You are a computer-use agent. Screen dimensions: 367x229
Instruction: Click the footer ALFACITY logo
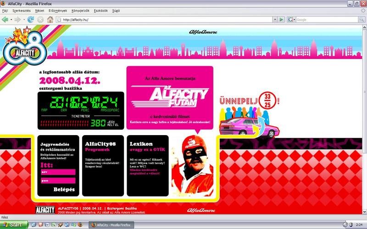pyautogui.click(x=45, y=210)
